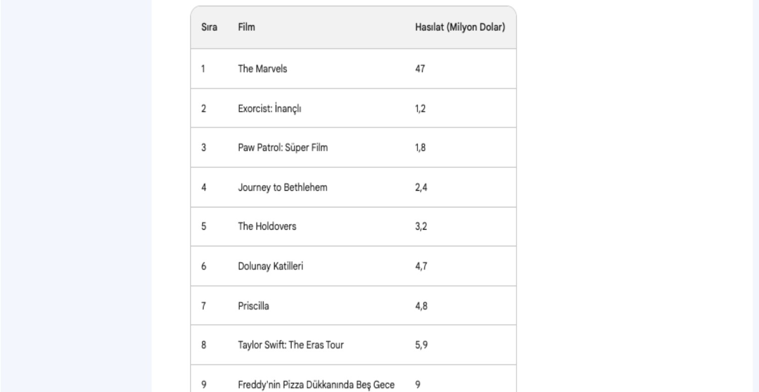Click the 1,2 revenue cell
The width and height of the screenshot is (759, 392).
pyautogui.click(x=419, y=108)
